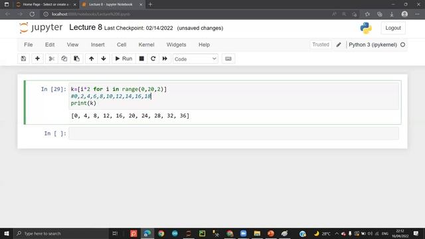Open browser downloads icon

(x=392, y=14)
